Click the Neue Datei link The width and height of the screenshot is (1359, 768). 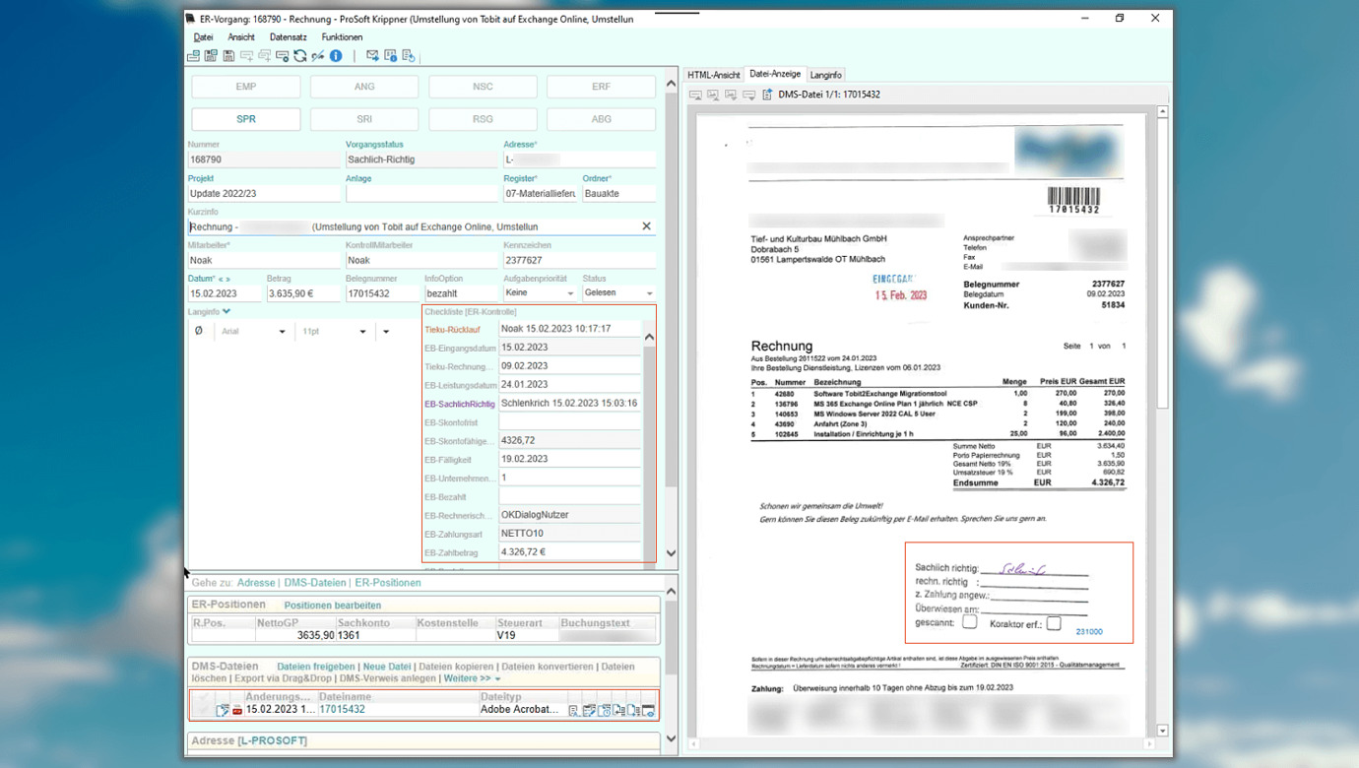(386, 667)
